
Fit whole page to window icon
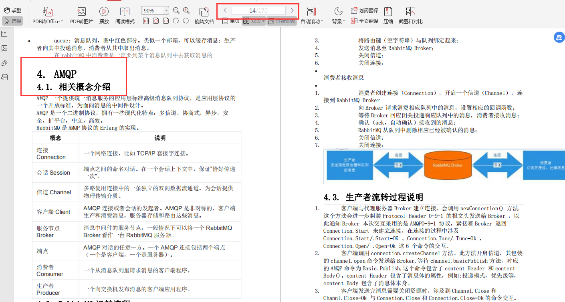(155, 21)
